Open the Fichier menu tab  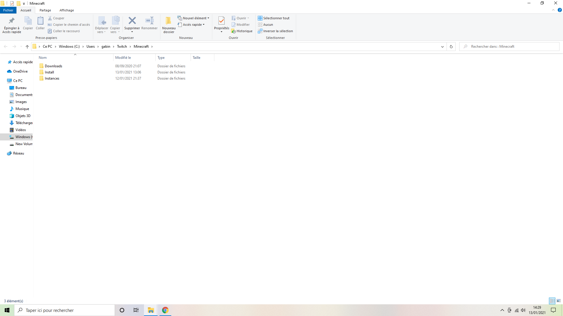pyautogui.click(x=8, y=10)
